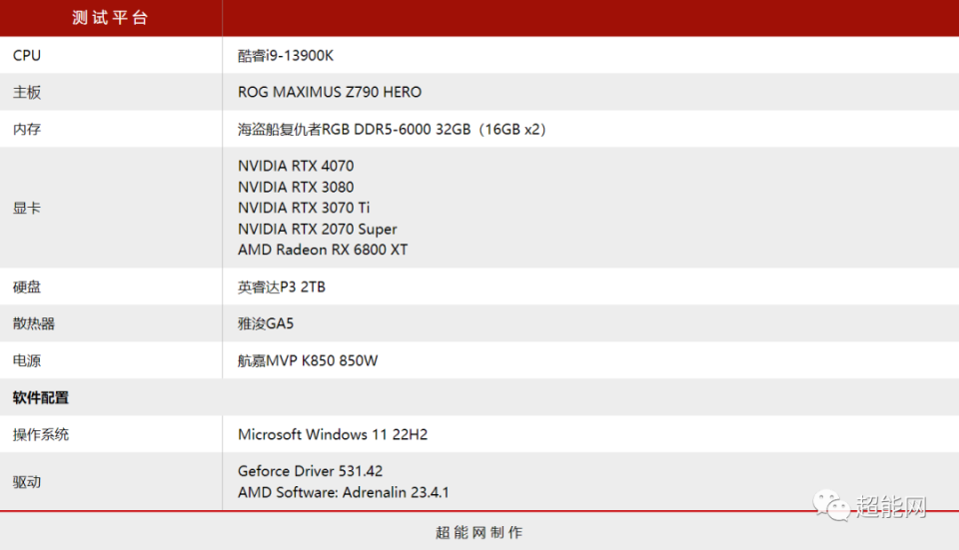Click the 海盗船复仇者RGB DDR5-6000 32GB value
Screen dimensions: 959x550
[x=392, y=129]
